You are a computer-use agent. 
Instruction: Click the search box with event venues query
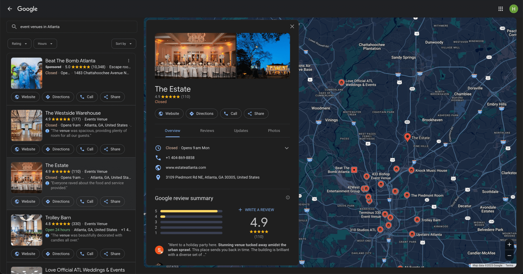[x=72, y=27]
